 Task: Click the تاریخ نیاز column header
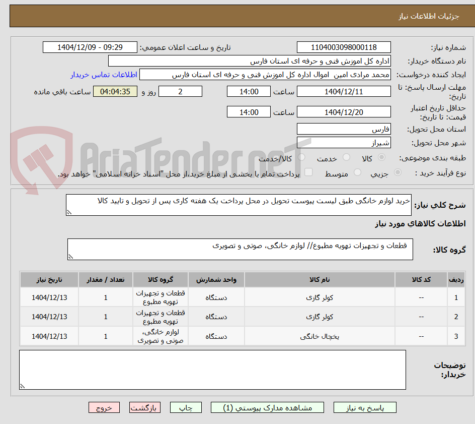(x=49, y=279)
